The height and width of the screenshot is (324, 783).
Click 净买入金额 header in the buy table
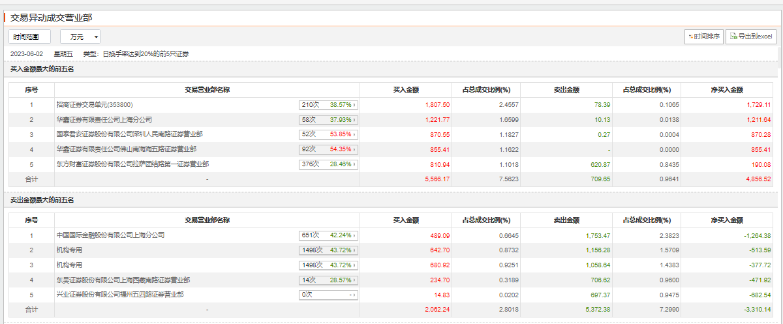pyautogui.click(x=726, y=90)
